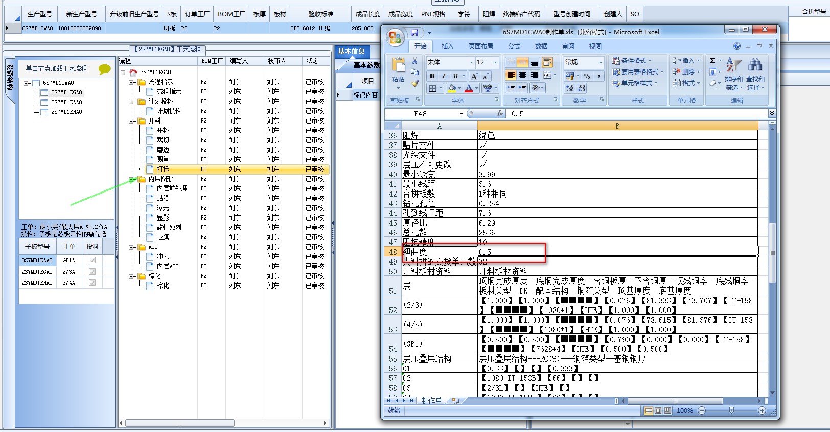The height and width of the screenshot is (432, 830).
Task: Click the Increase Font Size icon
Action: click(x=474, y=76)
